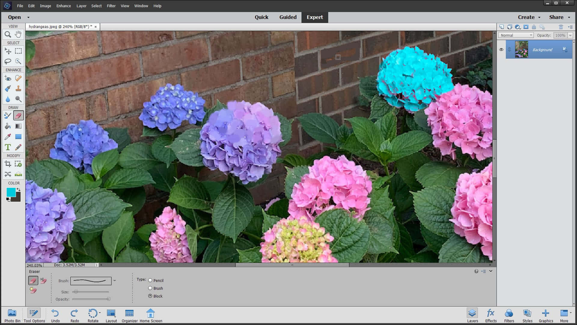Viewport: 577px width, 325px height.
Task: Click the Background layer thumbnail
Action: [x=521, y=50]
